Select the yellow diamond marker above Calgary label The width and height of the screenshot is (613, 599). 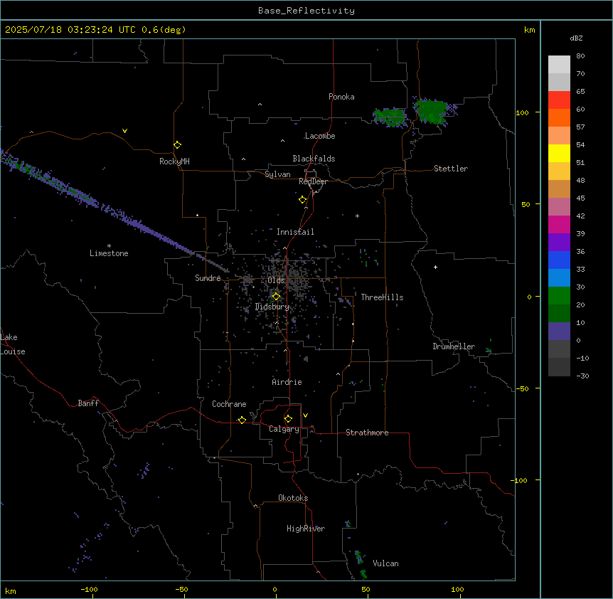288,419
